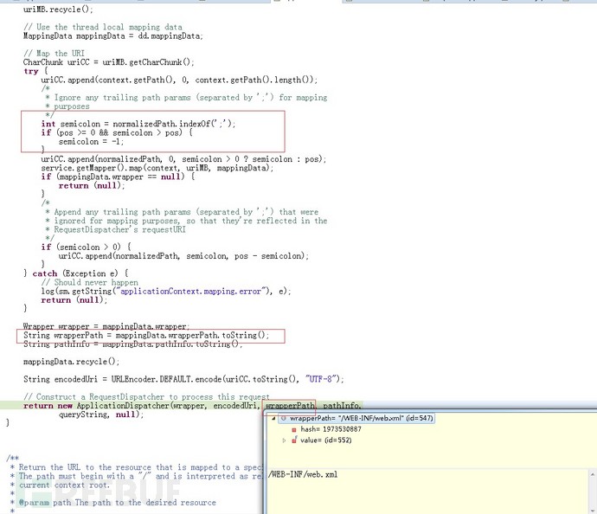Click 'return (null);' below the mappingData.wrapper check
This screenshot has width=597, height=514.
click(x=92, y=186)
